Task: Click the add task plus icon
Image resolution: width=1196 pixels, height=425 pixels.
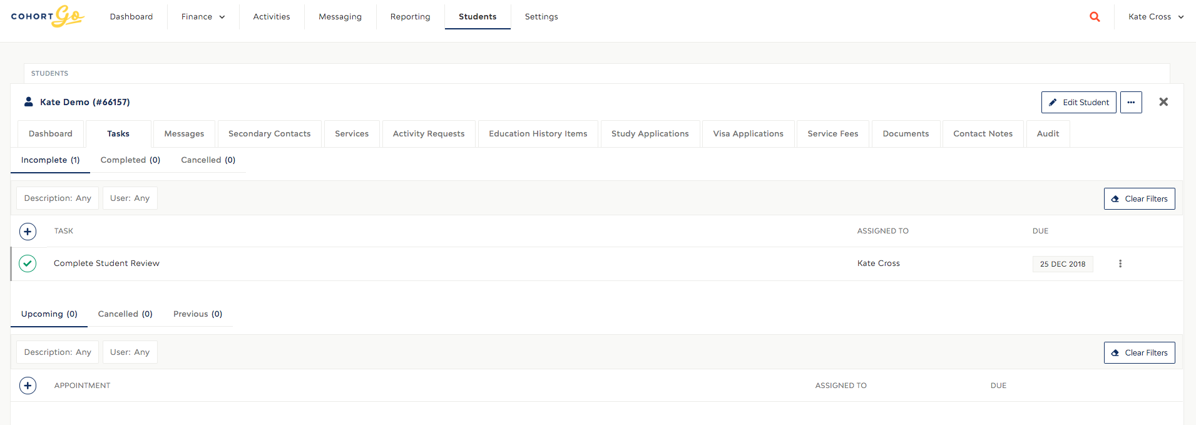Action: 28,232
